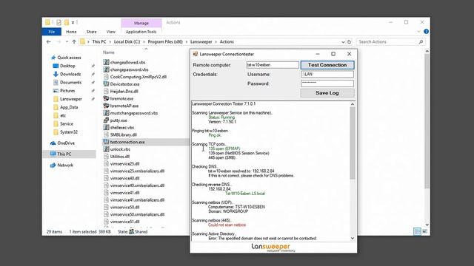Switch to the View ribbon tab
This screenshot has height=266, width=474.
click(x=110, y=32)
